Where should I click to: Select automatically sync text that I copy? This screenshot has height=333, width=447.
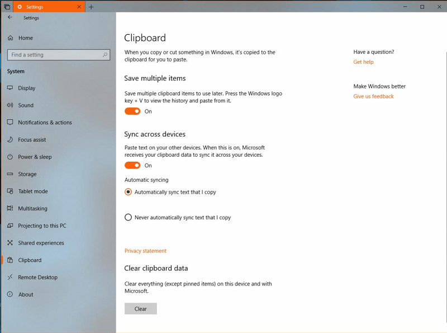(128, 193)
